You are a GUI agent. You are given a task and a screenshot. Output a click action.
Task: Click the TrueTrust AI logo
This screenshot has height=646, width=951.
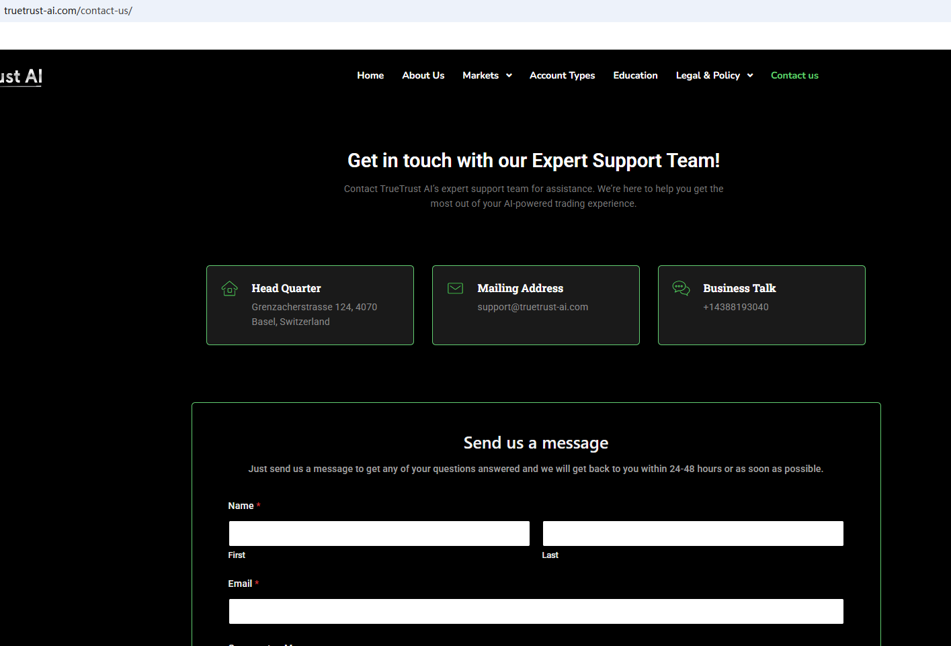click(22, 77)
